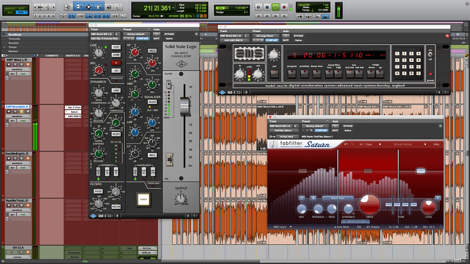The height and width of the screenshot is (264, 470).
Task: Remove the Saturn band with X icon
Action: (x=438, y=198)
